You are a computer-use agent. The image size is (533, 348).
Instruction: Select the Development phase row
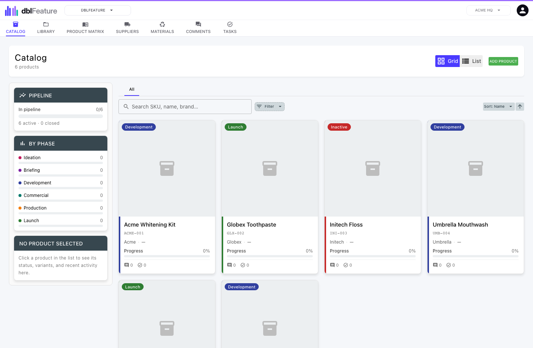[x=61, y=184]
